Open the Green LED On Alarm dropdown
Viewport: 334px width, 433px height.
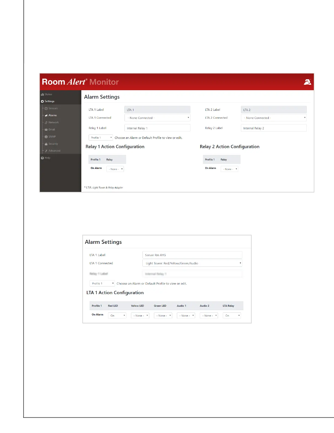pos(163,315)
